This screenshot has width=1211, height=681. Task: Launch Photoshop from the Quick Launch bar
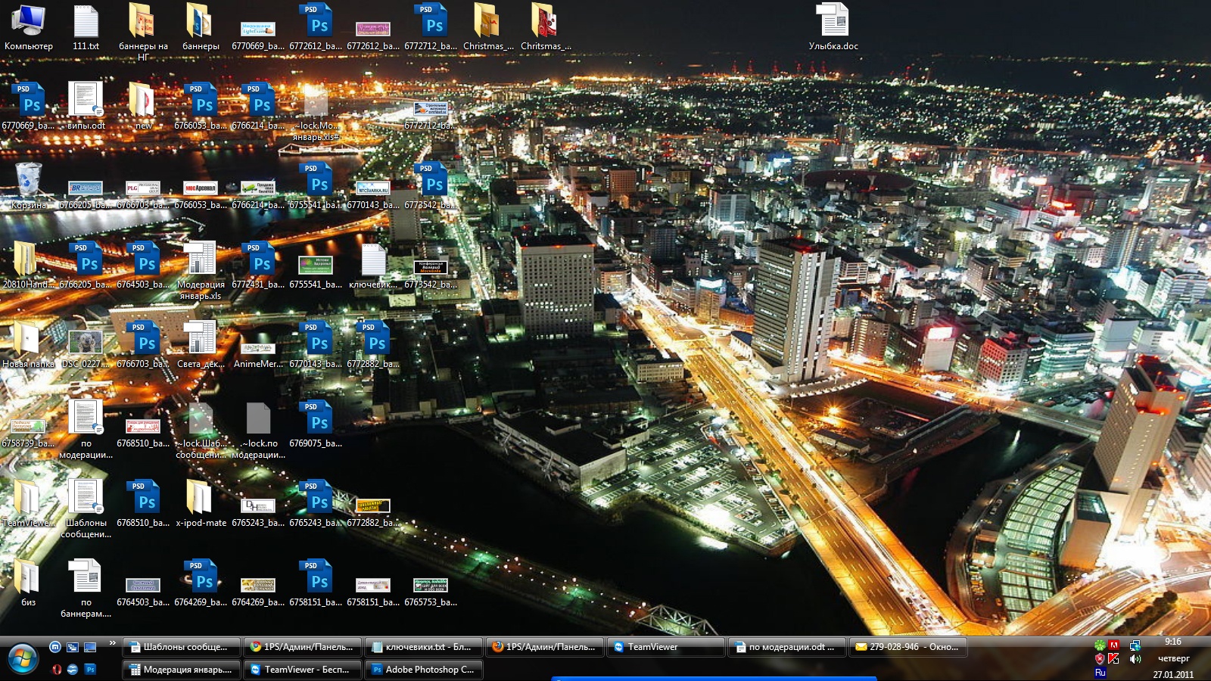90,669
